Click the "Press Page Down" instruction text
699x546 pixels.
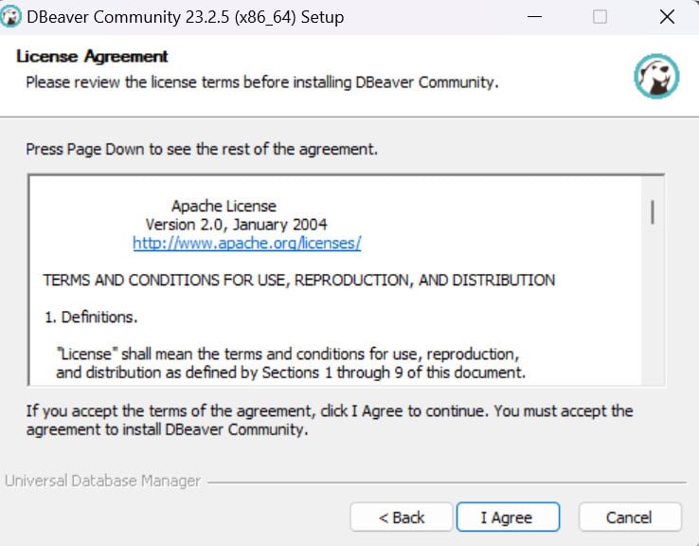202,149
